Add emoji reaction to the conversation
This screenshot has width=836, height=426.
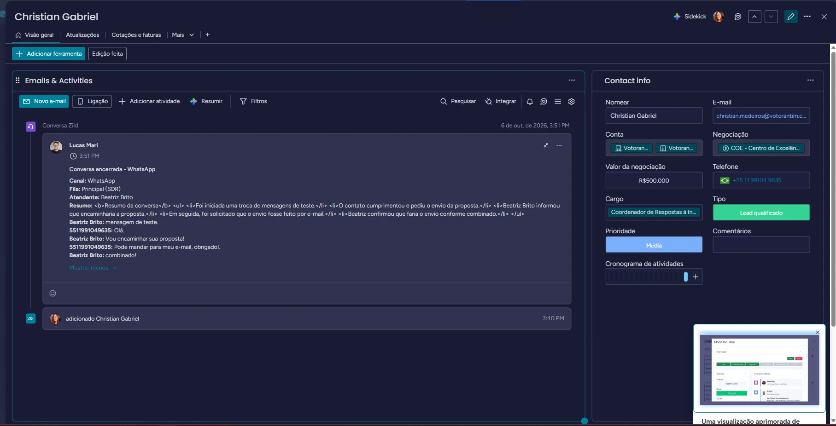coord(53,294)
